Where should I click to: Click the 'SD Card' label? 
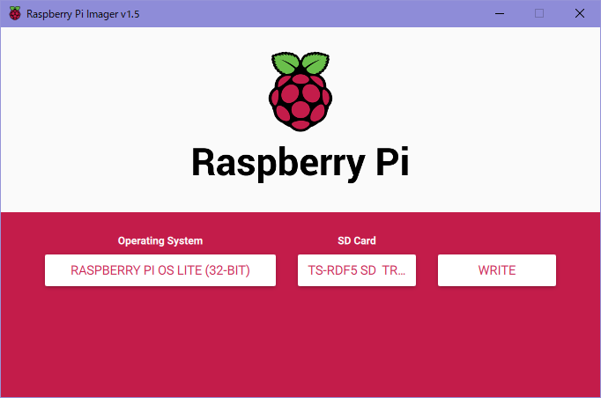click(357, 240)
